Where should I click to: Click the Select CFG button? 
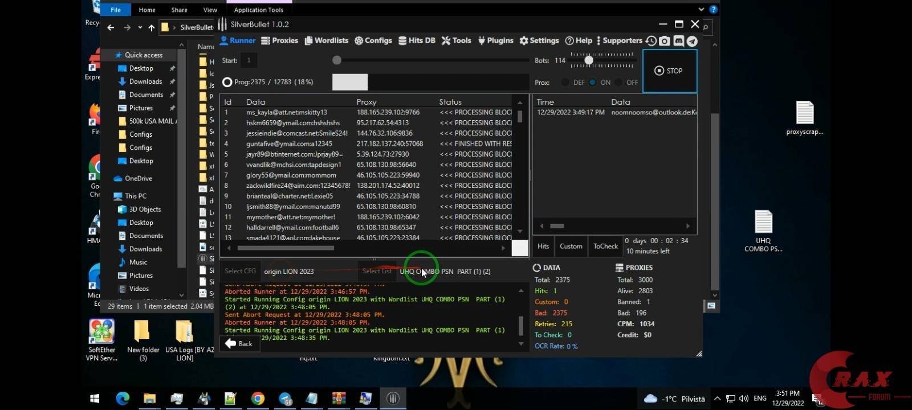tap(240, 271)
